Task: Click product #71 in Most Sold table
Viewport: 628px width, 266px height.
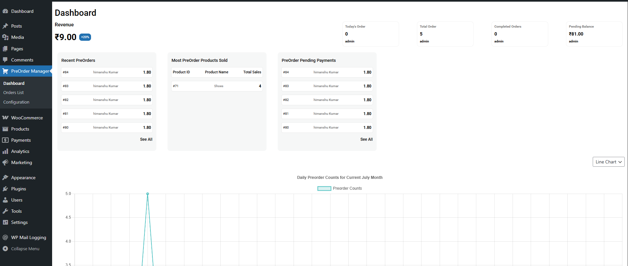Action: (217, 86)
